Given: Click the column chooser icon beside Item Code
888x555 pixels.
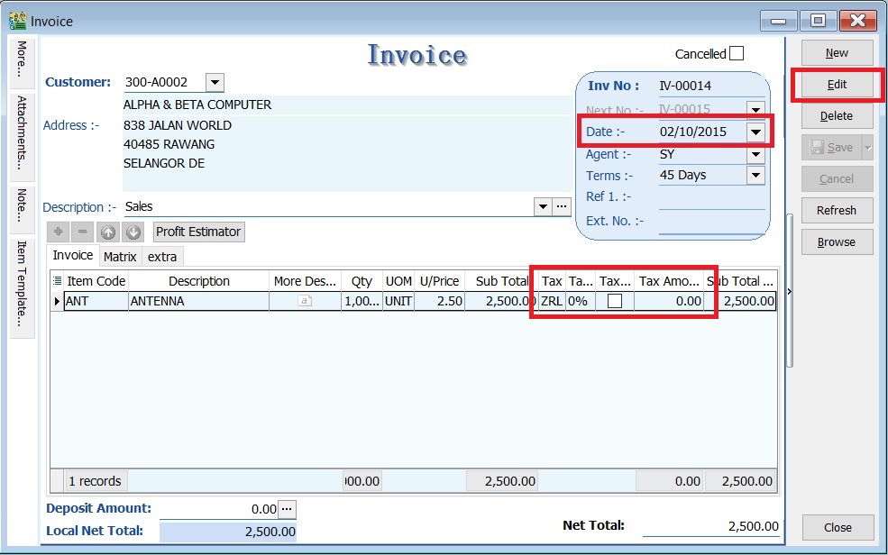Looking at the screenshot, I should (58, 281).
